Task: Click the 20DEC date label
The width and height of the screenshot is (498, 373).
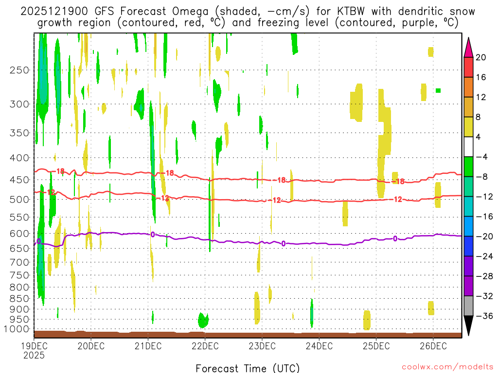Action: point(91,346)
